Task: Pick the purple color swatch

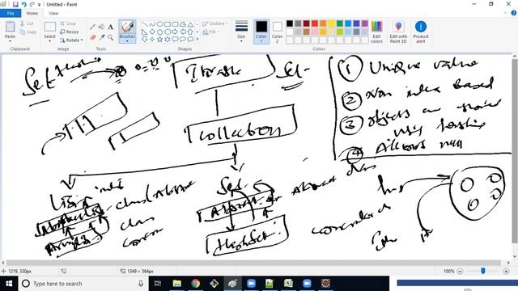Action: coord(365,23)
